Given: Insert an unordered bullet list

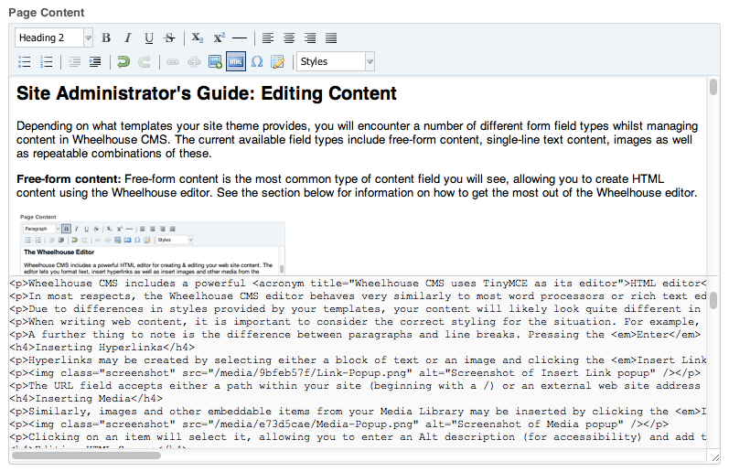Looking at the screenshot, I should (x=24, y=61).
